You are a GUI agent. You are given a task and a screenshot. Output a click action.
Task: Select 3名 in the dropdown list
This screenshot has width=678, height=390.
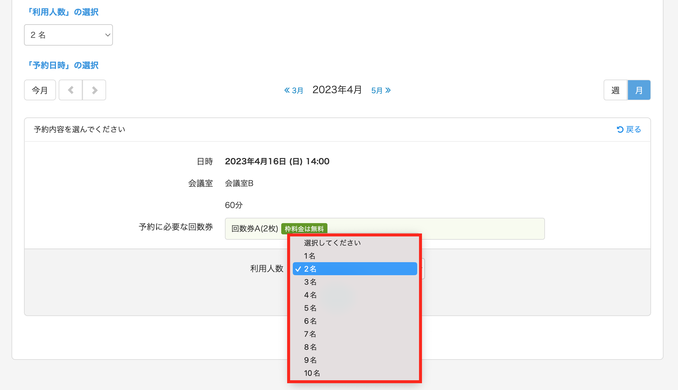pyautogui.click(x=310, y=282)
